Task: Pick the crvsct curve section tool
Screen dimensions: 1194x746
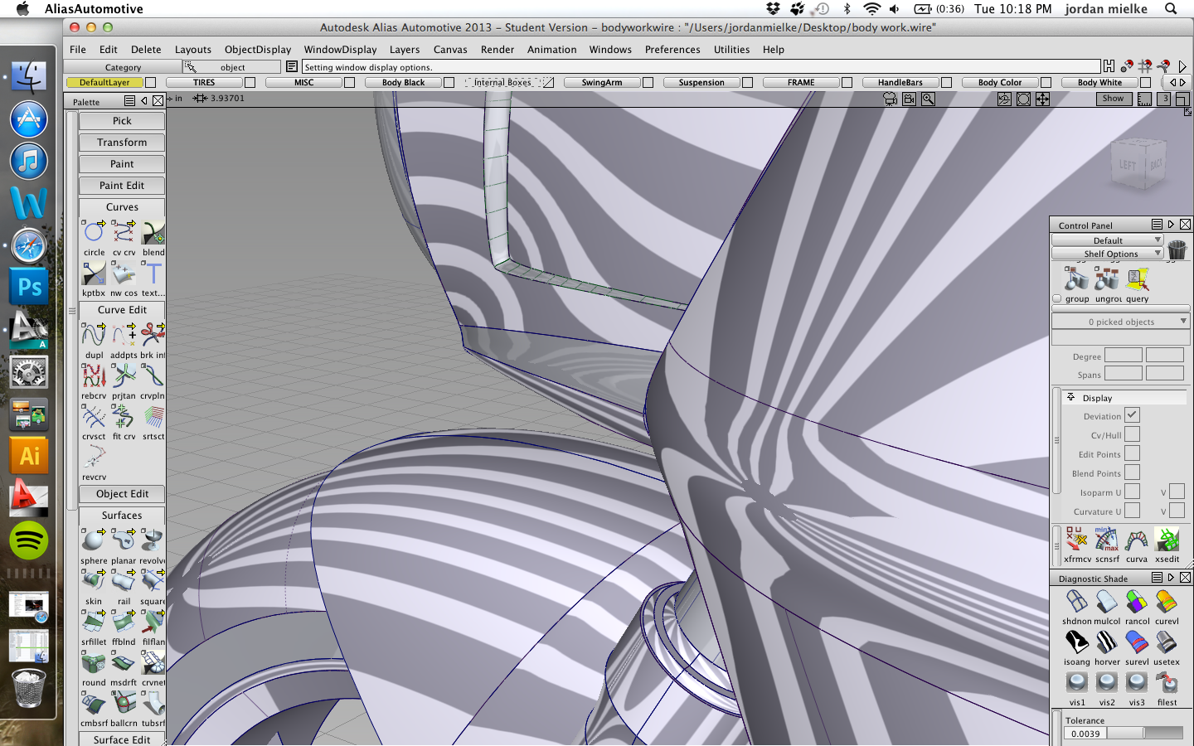Action: [94, 417]
